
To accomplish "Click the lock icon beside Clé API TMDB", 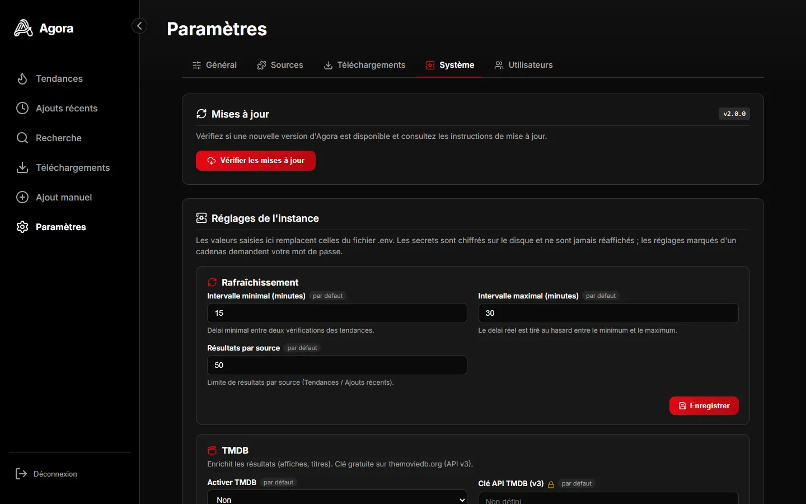I will click(551, 484).
